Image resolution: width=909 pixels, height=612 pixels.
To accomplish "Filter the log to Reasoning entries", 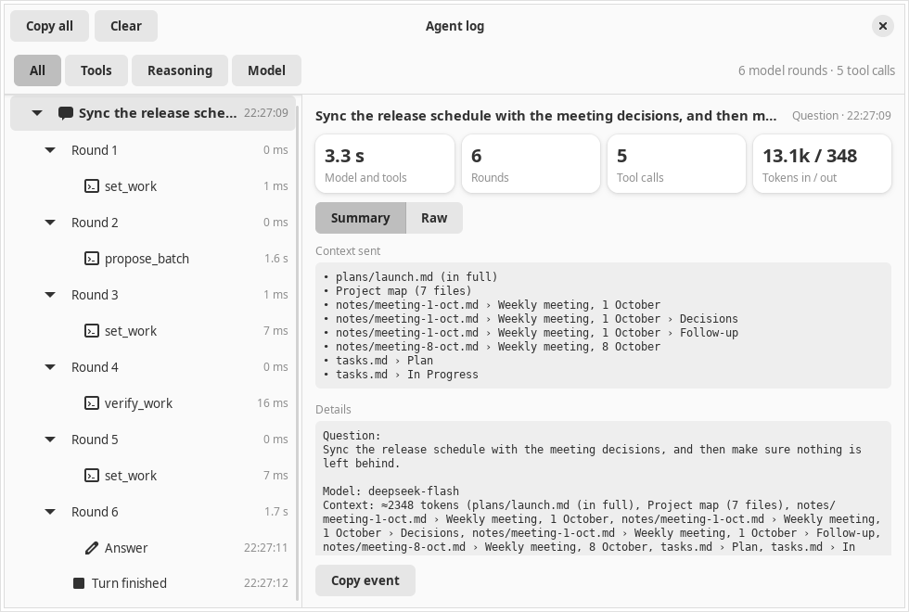I will pyautogui.click(x=180, y=70).
